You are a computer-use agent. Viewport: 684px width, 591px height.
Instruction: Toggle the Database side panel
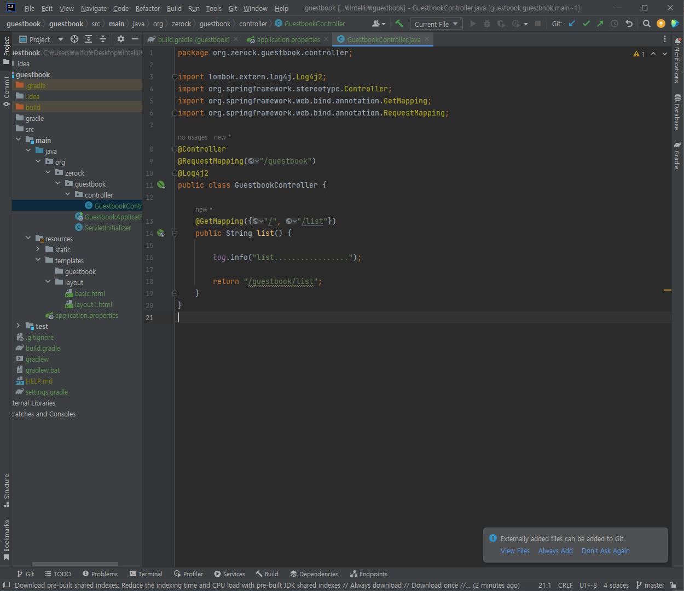click(677, 112)
